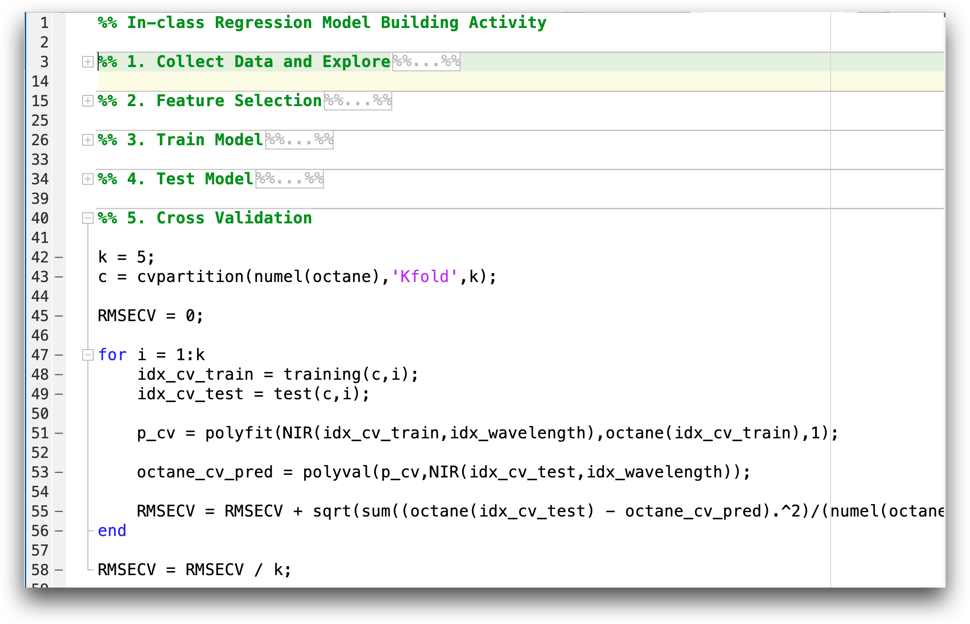
Task: Click the polyfit function call text
Action: (239, 433)
